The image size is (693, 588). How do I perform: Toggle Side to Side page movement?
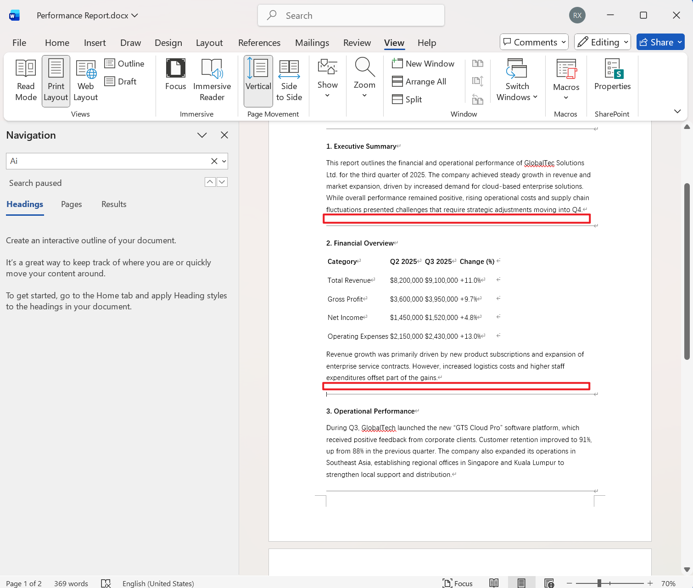pyautogui.click(x=289, y=80)
